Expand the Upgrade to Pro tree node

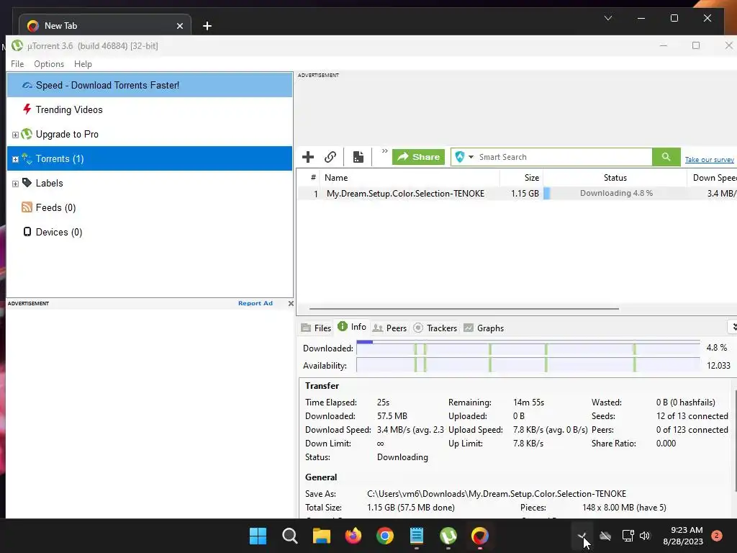coord(15,135)
